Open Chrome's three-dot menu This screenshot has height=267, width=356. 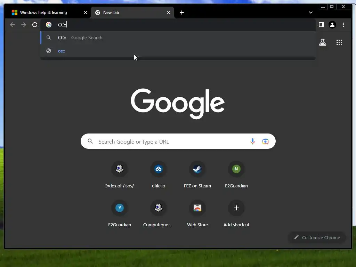tap(343, 25)
